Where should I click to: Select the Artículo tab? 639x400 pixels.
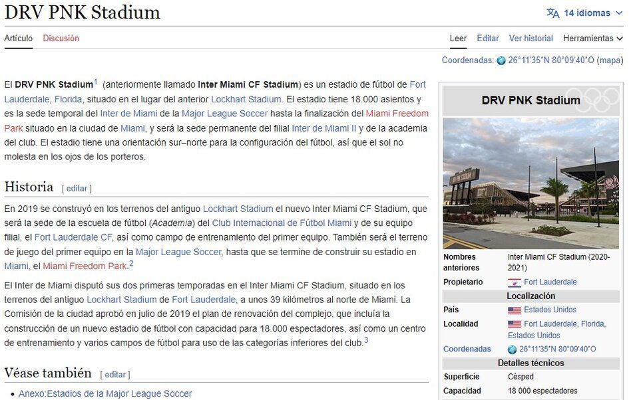(18, 39)
